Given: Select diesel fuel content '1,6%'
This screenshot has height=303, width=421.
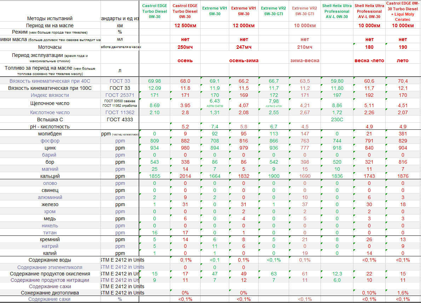Looking at the screenshot, I should [403, 293].
